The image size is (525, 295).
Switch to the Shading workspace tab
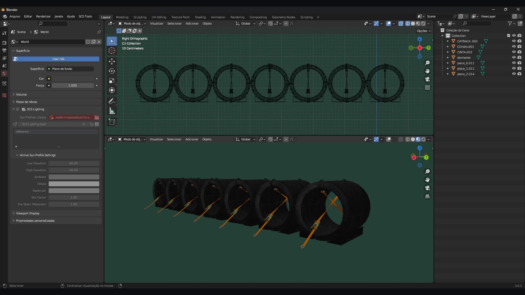[x=200, y=17]
